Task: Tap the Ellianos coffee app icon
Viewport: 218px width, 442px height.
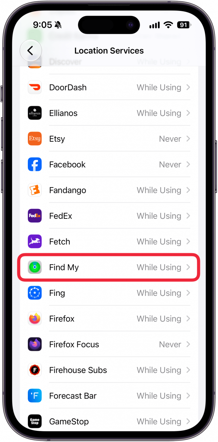Action: click(35, 113)
